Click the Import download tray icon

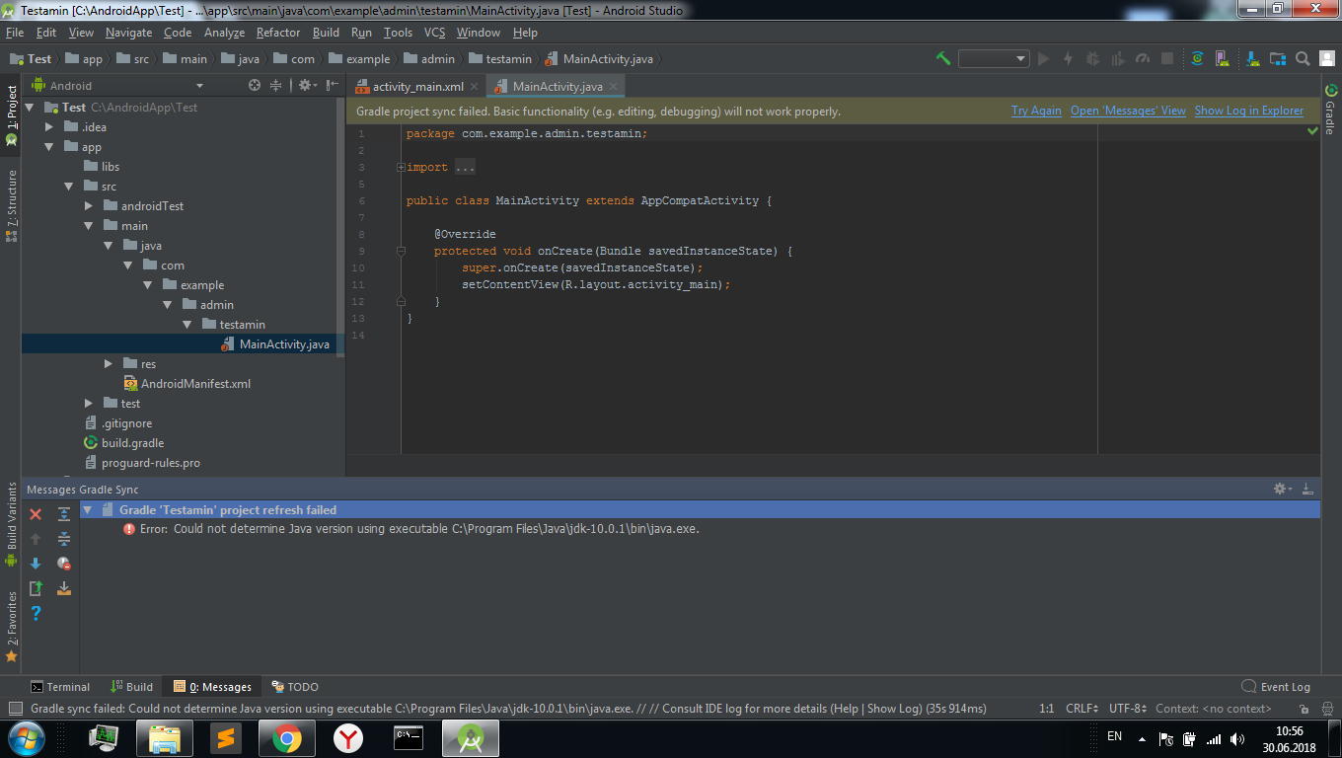coord(64,588)
